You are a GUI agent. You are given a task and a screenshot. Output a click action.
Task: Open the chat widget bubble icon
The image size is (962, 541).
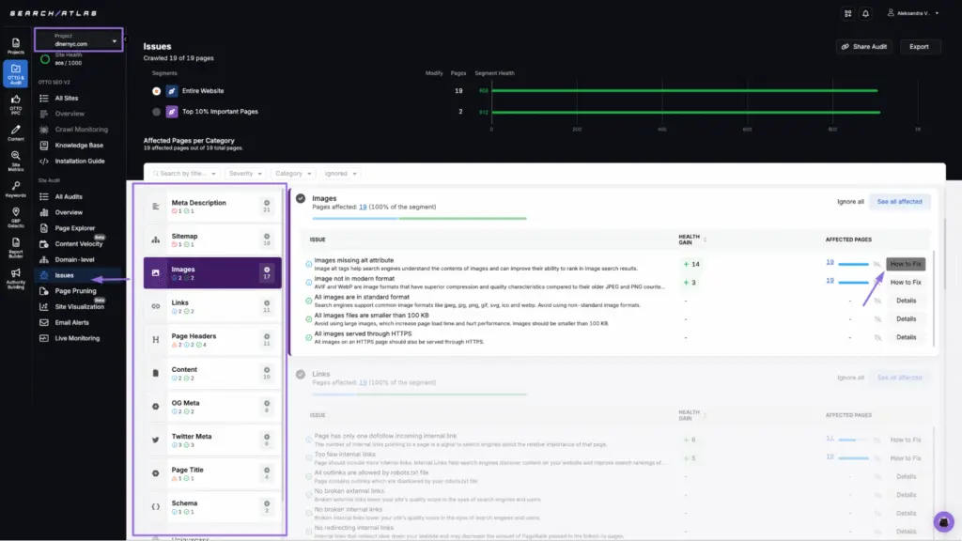(944, 521)
